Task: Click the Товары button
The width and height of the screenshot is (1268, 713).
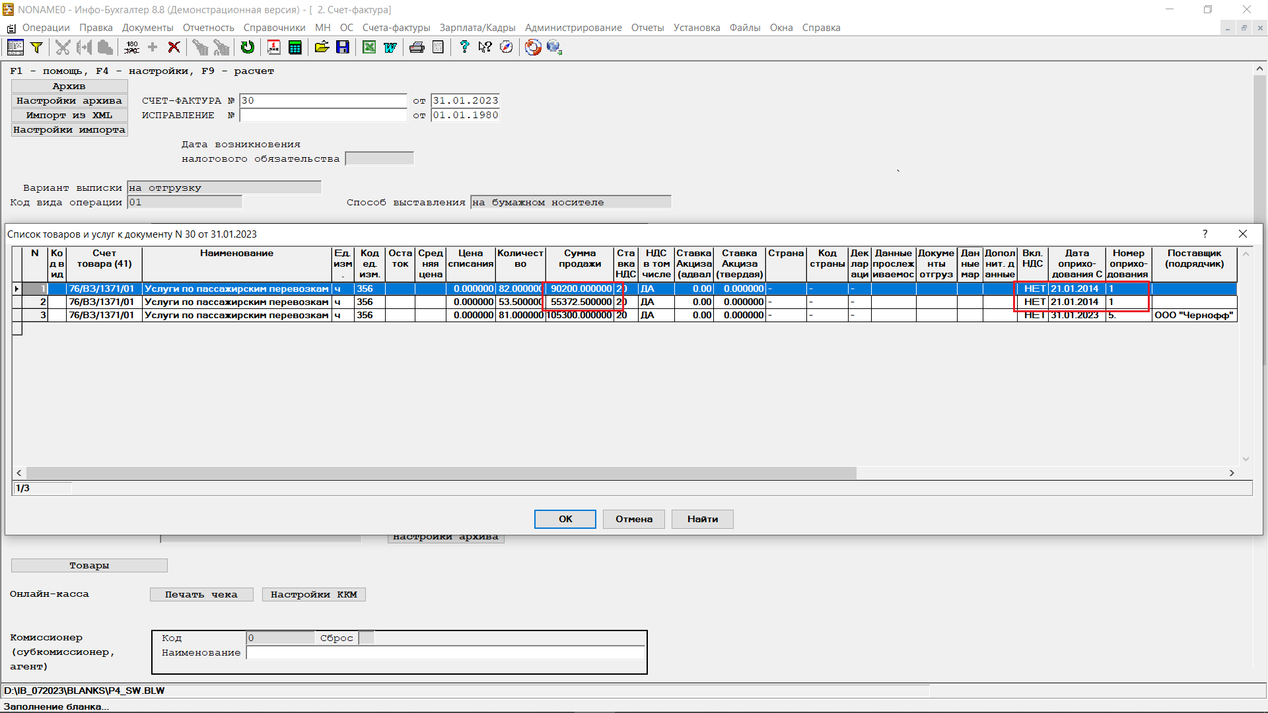Action: tap(89, 566)
